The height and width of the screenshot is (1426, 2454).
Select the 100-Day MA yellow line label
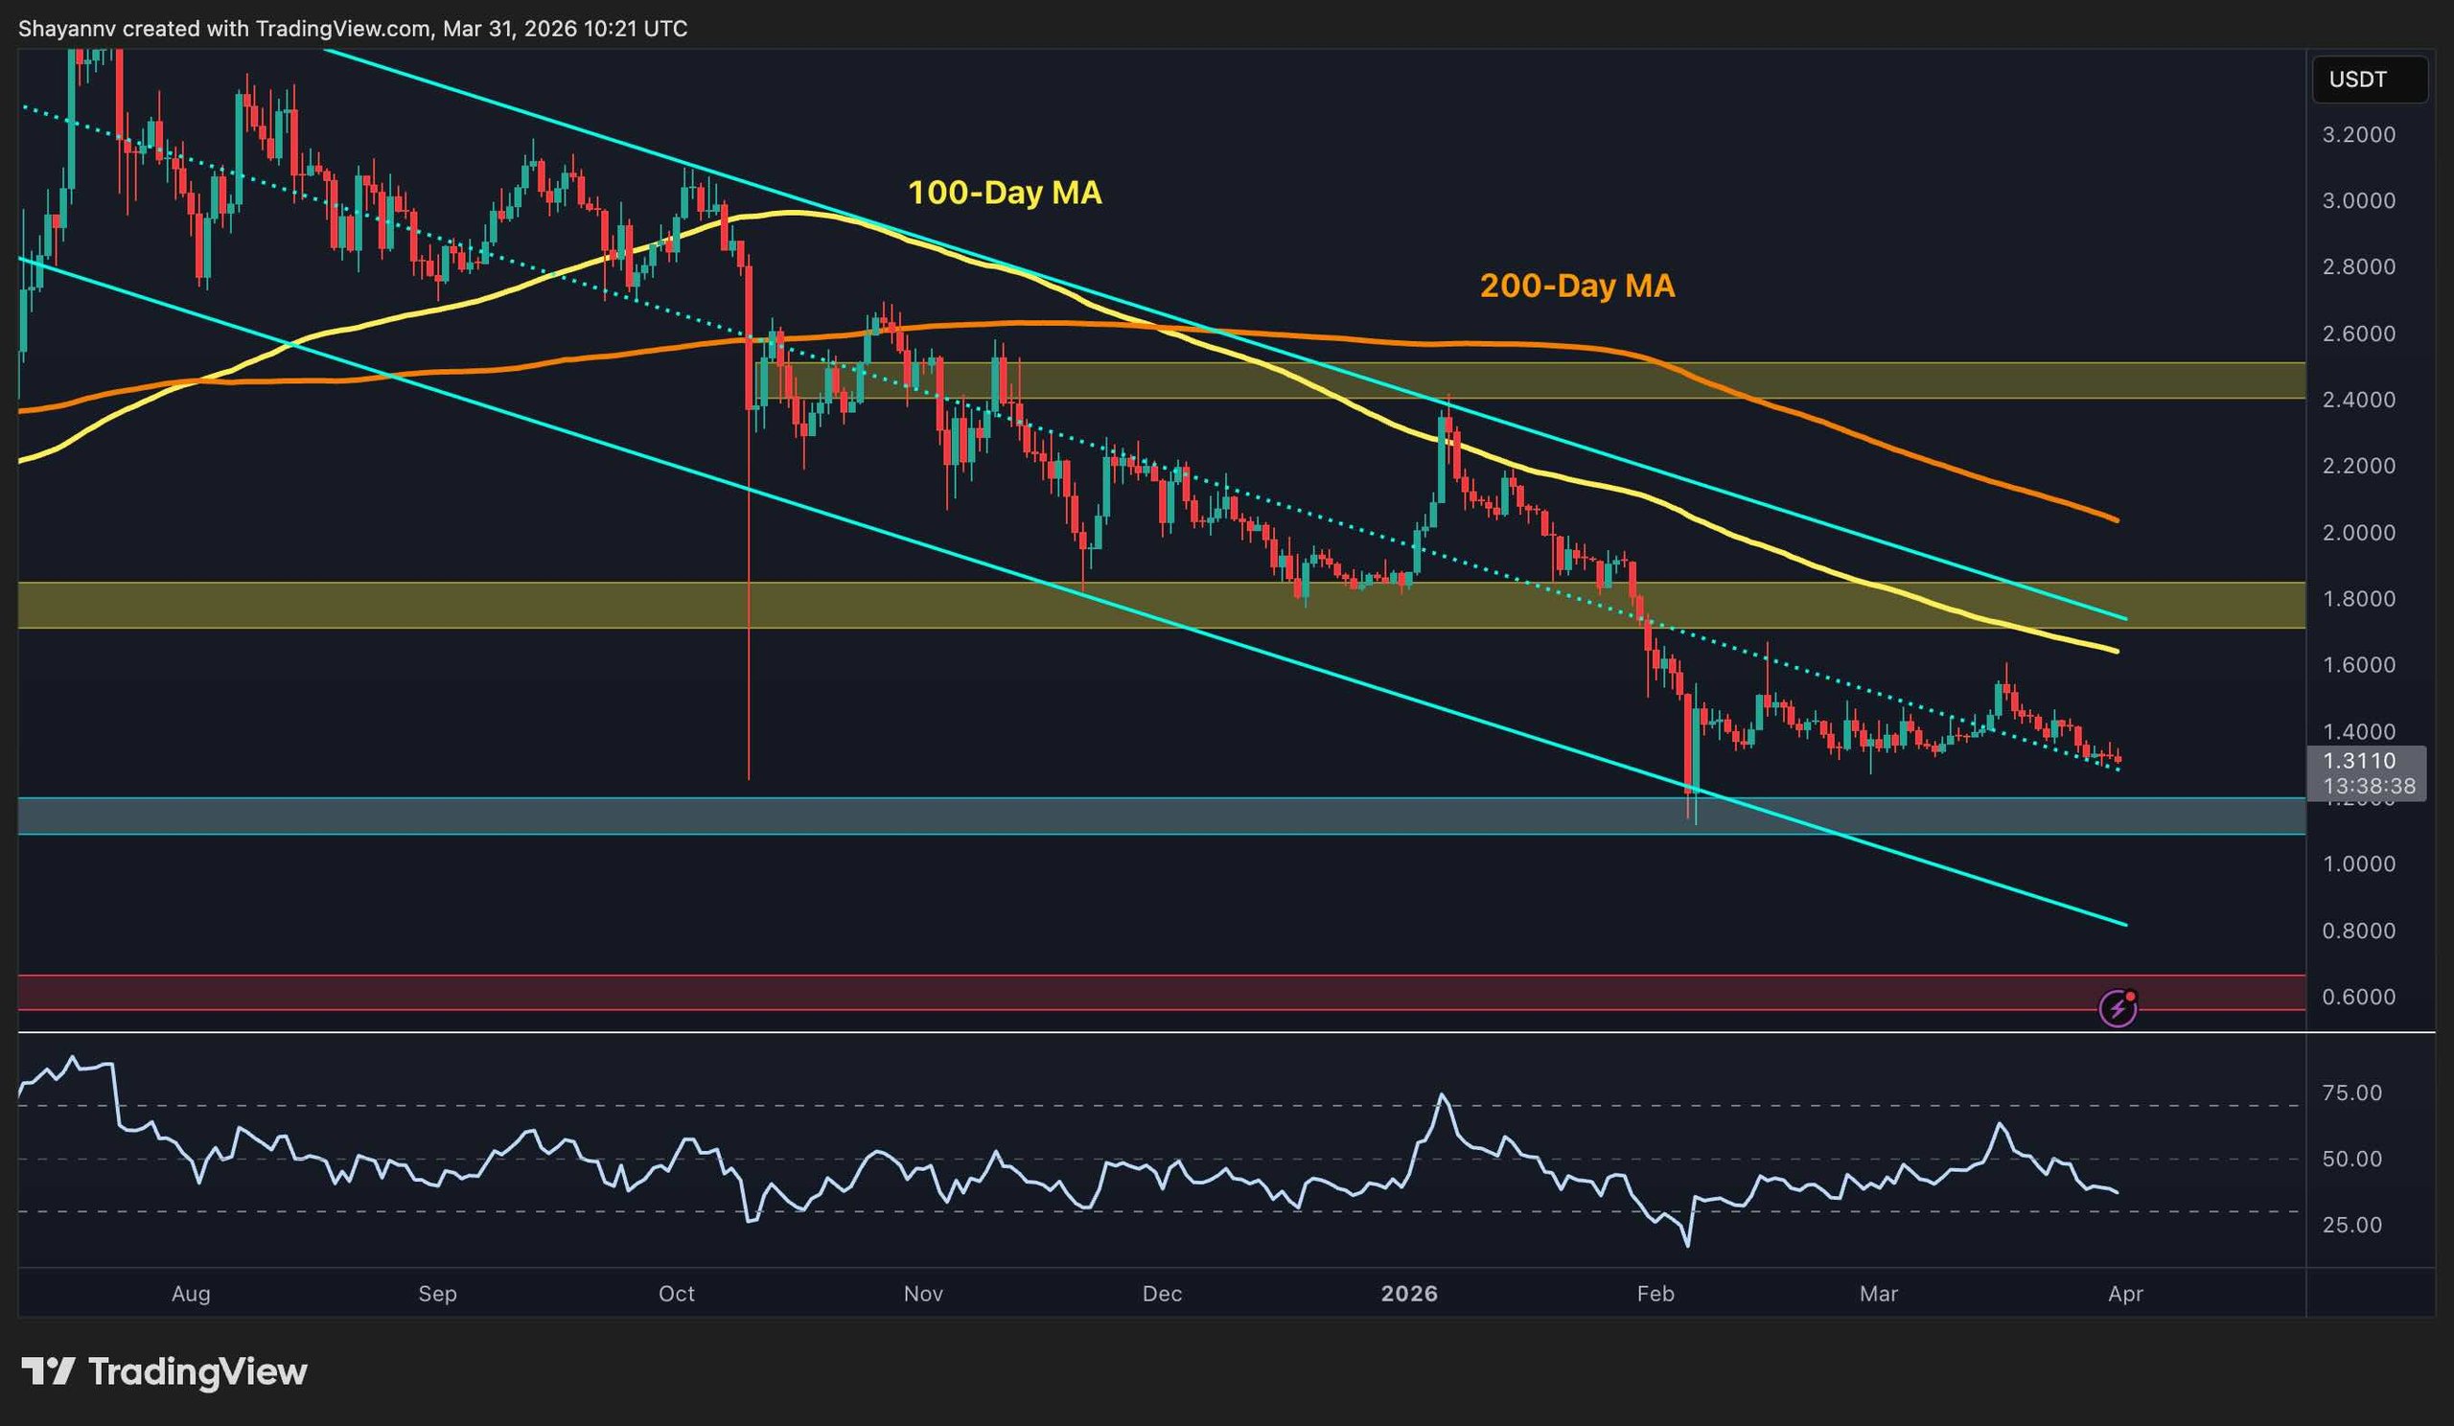pos(1004,193)
